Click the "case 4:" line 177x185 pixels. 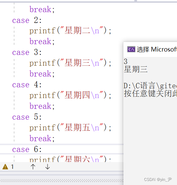coord(27,85)
